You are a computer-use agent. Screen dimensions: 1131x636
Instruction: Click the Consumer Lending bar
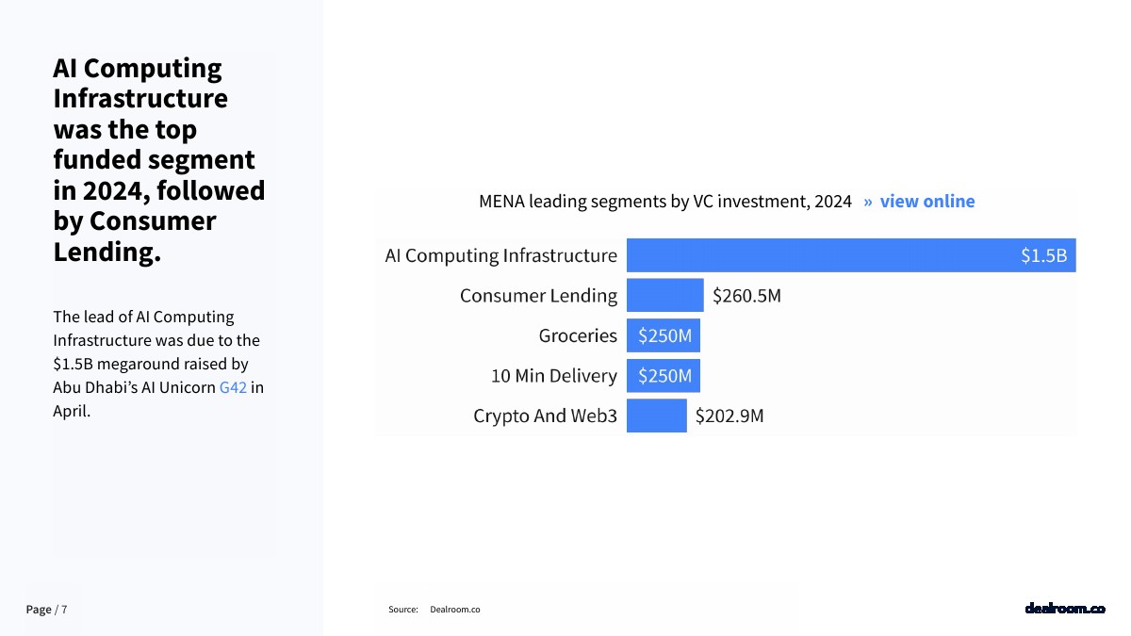pos(665,295)
